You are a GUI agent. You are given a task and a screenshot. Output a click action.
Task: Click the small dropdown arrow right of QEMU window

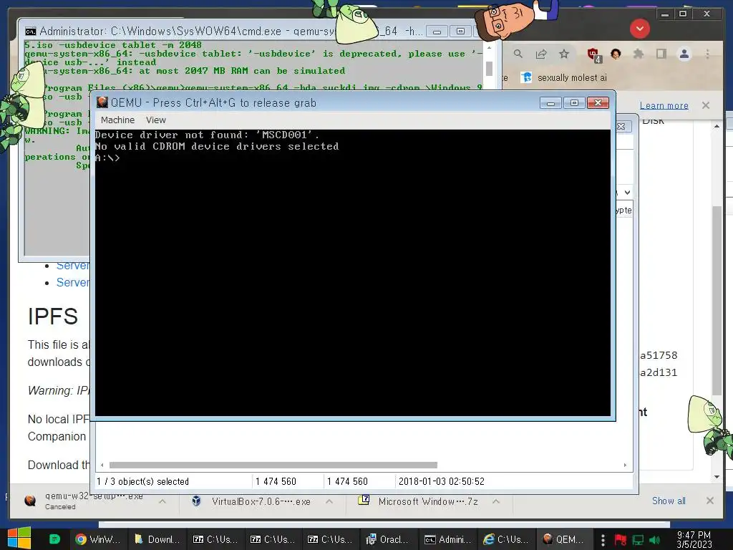click(627, 193)
